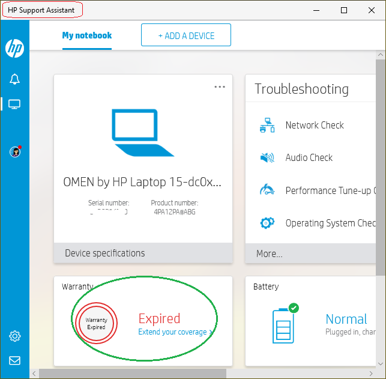Click the blue laptop device image
Viewport: 386px width, 379px height.
click(143, 133)
